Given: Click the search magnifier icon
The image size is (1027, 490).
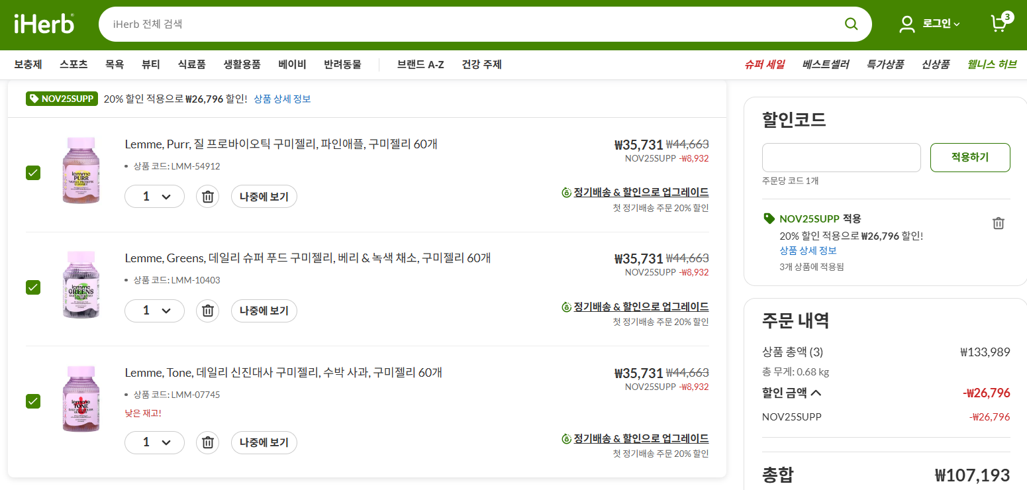Looking at the screenshot, I should coord(851,24).
